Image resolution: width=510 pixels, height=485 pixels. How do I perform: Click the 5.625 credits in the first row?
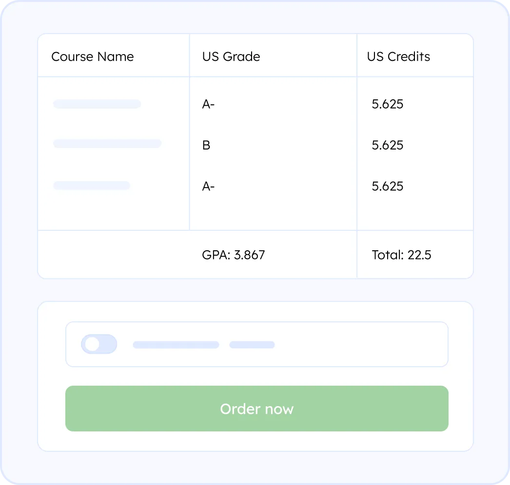coord(388,104)
